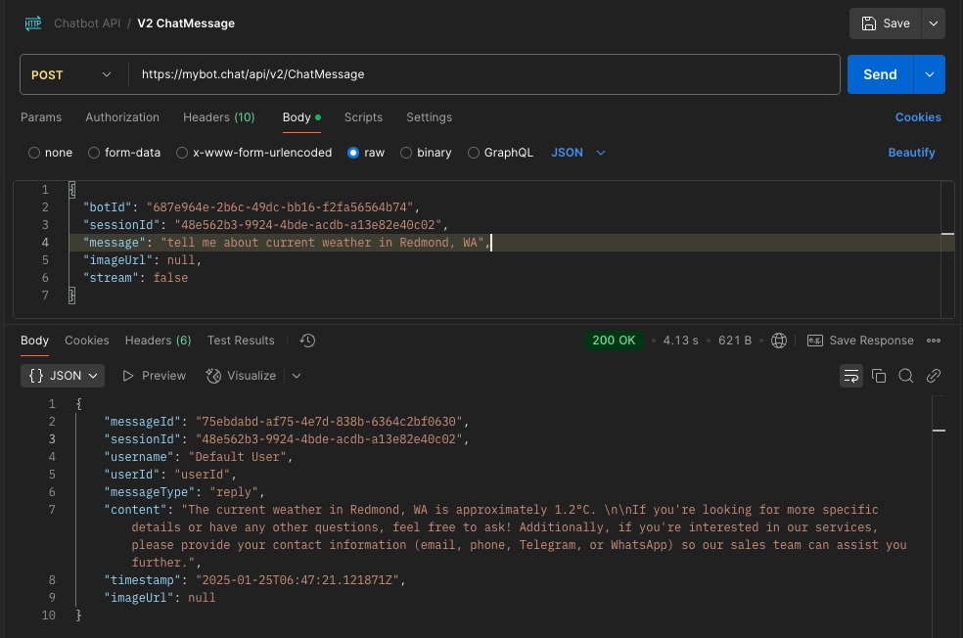Open the Test Results response tab
The height and width of the screenshot is (638, 963).
pyautogui.click(x=241, y=341)
